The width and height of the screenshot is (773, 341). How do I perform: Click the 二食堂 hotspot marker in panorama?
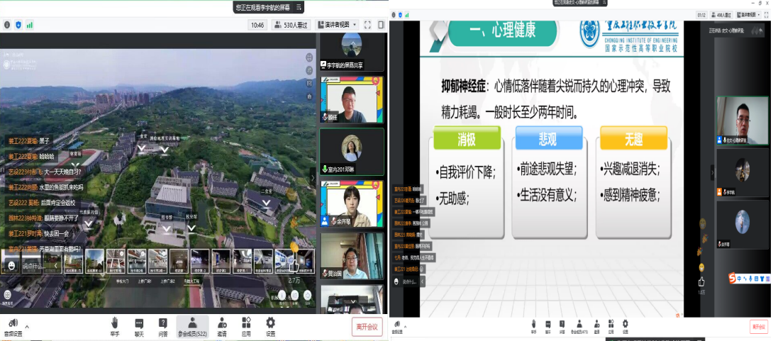point(267,202)
